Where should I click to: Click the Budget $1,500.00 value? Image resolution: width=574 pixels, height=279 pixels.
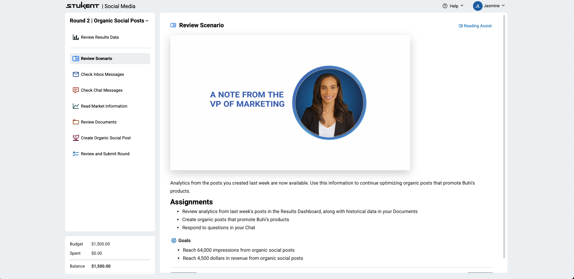click(101, 244)
